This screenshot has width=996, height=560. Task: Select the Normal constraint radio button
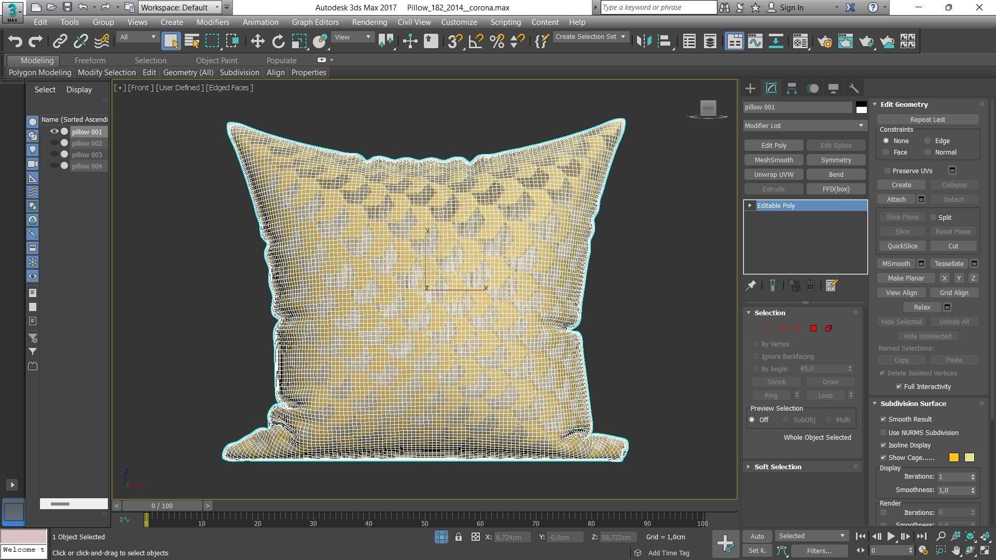point(928,152)
